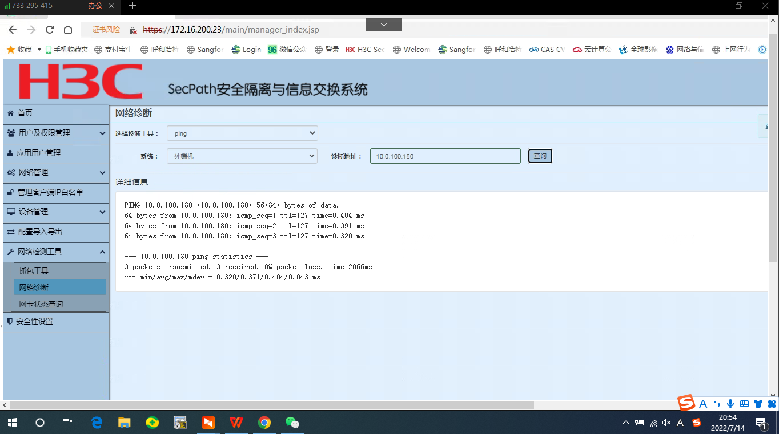
Task: Open the notification center icon
Action: click(x=761, y=423)
